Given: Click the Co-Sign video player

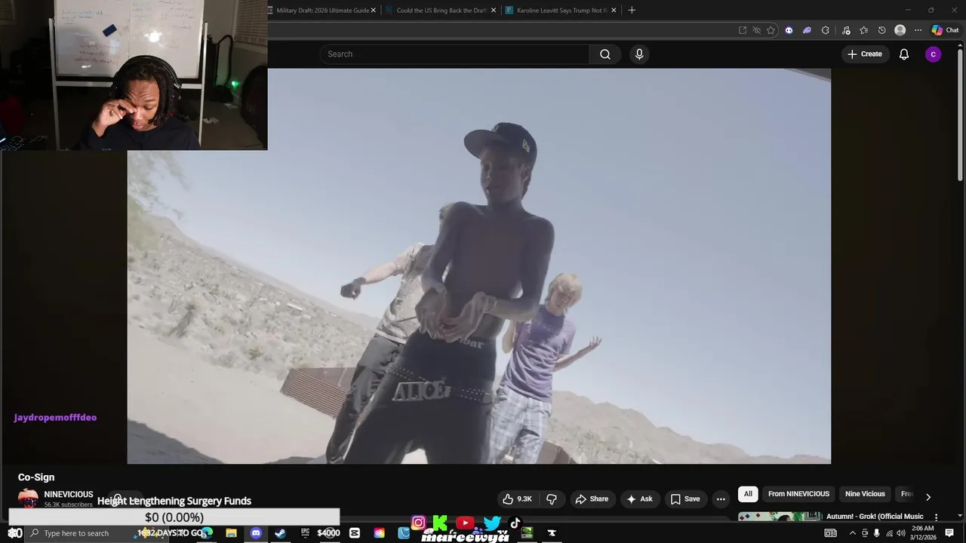Looking at the screenshot, I should point(479,266).
